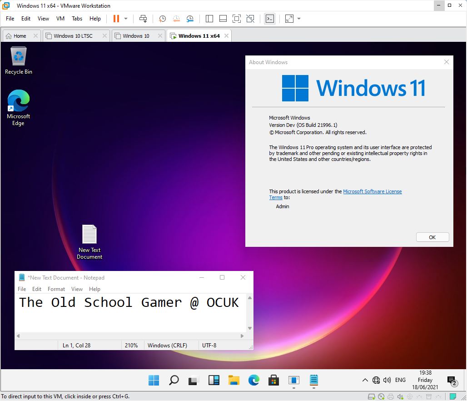Expand the stretch guest dropdown arrow
The width and height of the screenshot is (467, 401).
(x=299, y=19)
